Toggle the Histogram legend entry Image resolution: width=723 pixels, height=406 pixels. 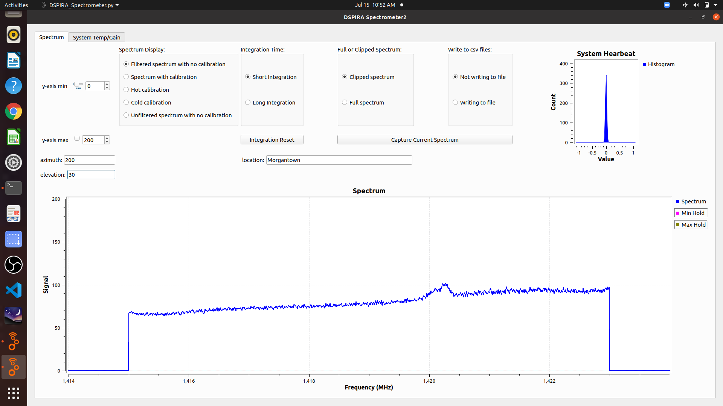click(x=659, y=64)
